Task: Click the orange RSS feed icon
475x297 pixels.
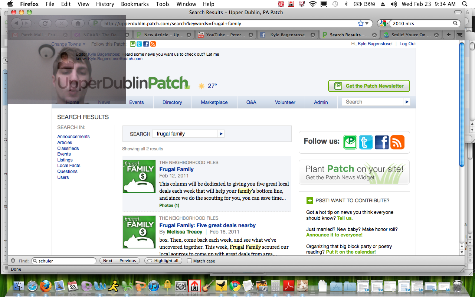Action: coord(397,142)
